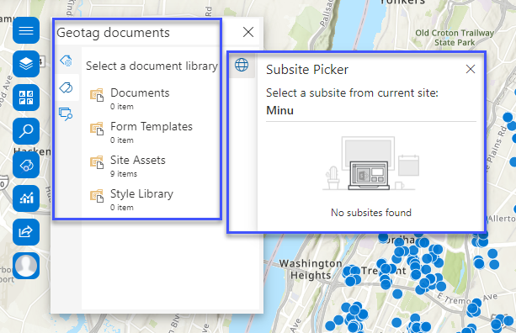This screenshot has width=516, height=333.
Task: Open the hamburger menu button
Action: 26,30
